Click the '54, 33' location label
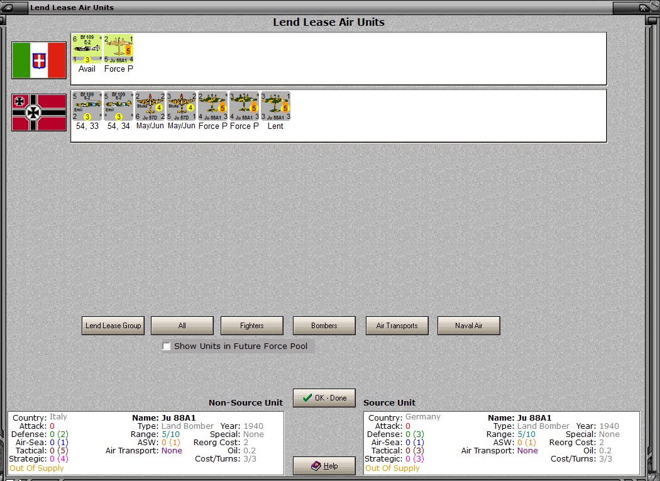The height and width of the screenshot is (481, 660). [x=87, y=126]
